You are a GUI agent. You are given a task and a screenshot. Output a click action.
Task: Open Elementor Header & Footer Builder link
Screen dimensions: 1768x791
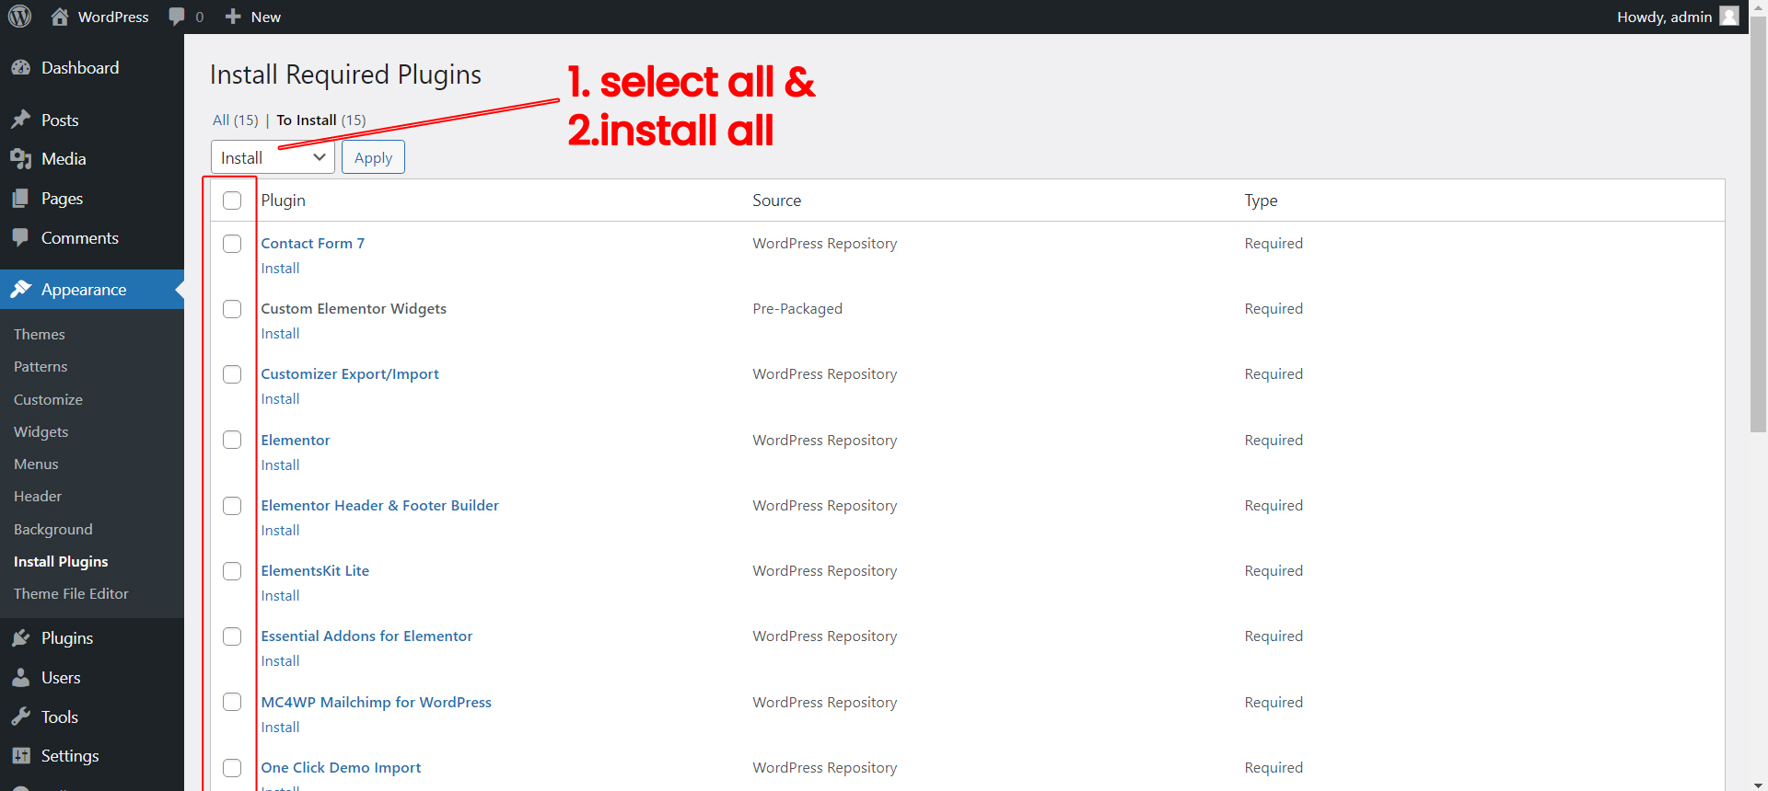379,506
